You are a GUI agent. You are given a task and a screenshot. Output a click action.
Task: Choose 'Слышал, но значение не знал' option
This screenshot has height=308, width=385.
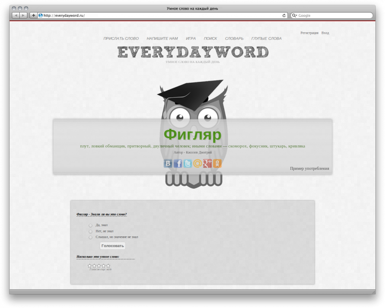pyautogui.click(x=90, y=237)
